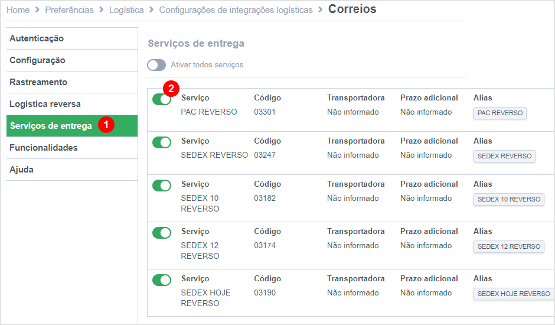Select Serviços de entrega in the sidebar
Image resolution: width=555 pixels, height=325 pixels.
click(72, 126)
